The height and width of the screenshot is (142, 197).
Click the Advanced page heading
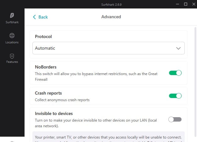point(111,17)
